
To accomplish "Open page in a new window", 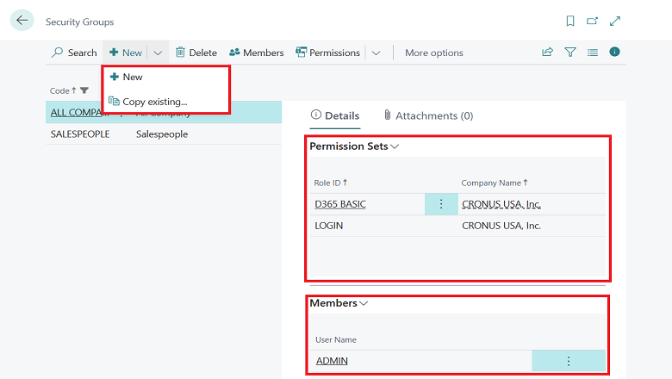I will (592, 21).
